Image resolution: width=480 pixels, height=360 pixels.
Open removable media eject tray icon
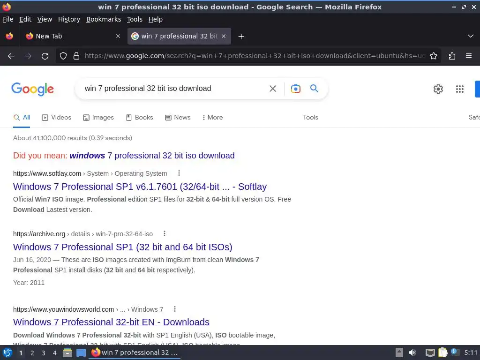tap(399, 352)
